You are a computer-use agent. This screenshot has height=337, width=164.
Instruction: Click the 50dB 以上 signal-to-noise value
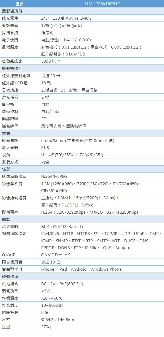pyautogui.click(x=51, y=61)
